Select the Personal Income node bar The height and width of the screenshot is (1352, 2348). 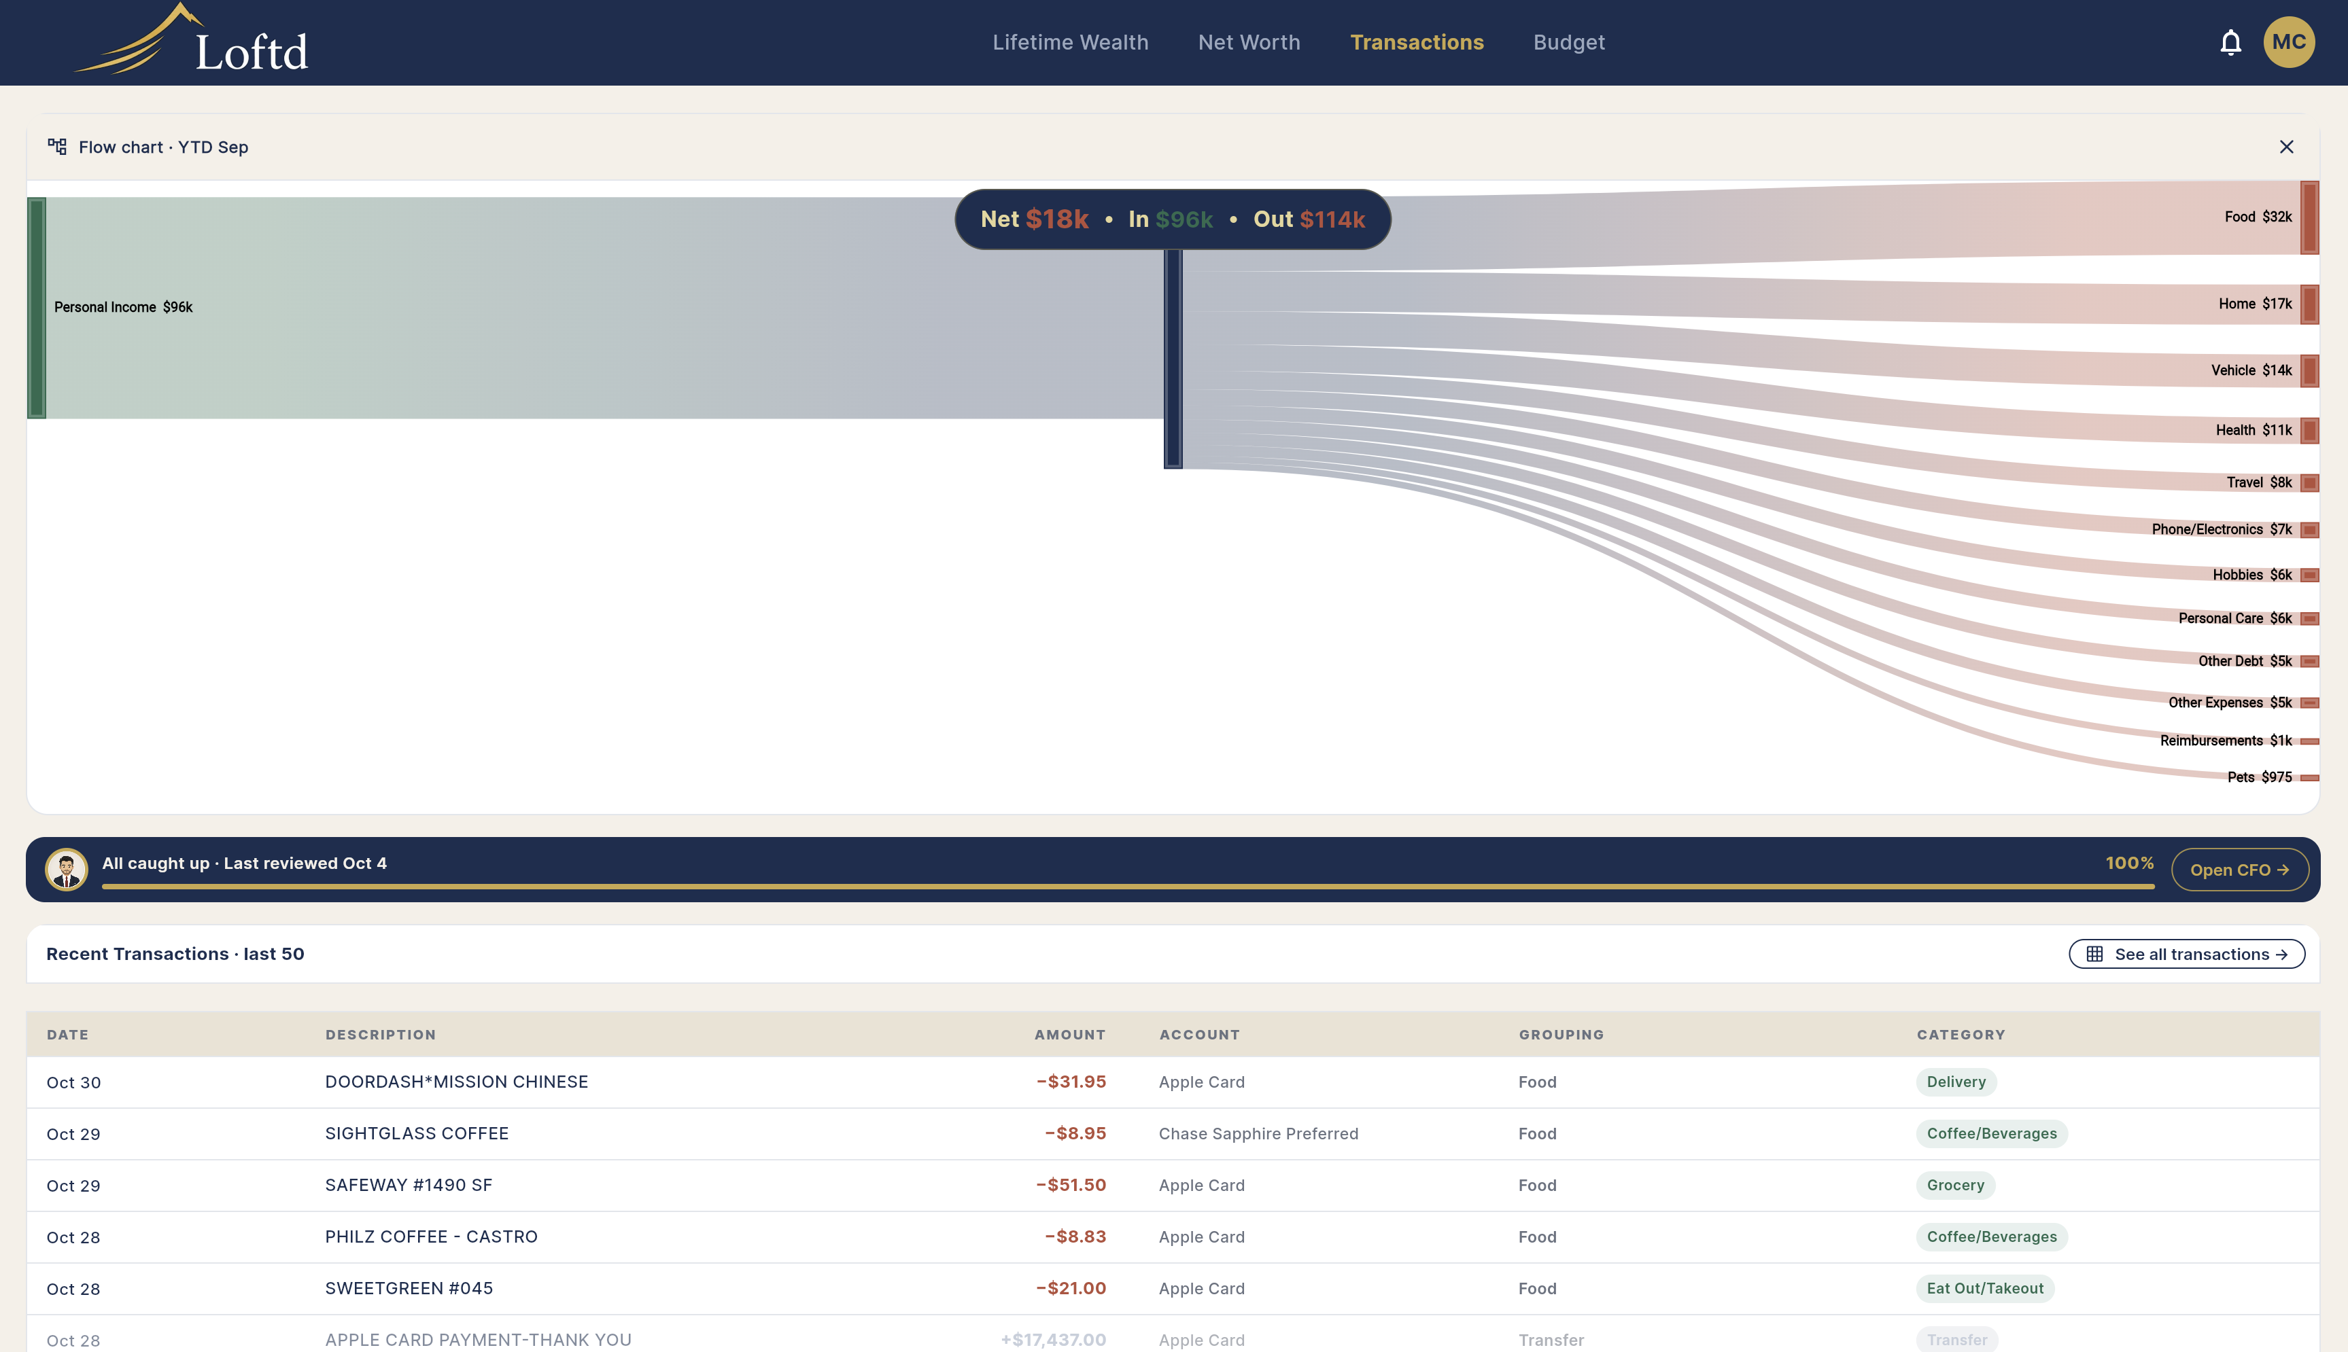37,307
